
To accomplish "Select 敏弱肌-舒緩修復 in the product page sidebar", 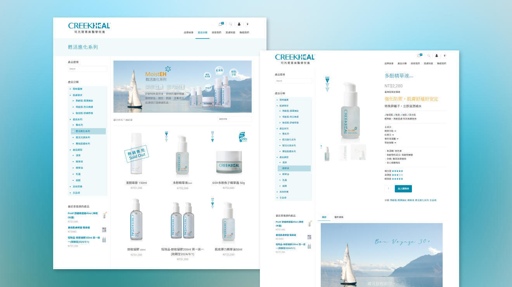I will click(x=291, y=123).
